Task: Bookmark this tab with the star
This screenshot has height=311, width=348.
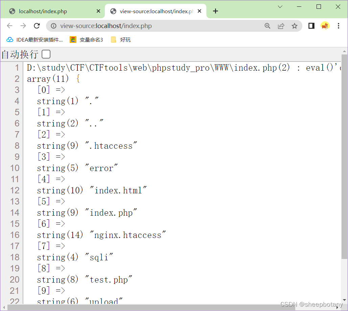Action: 295,26
